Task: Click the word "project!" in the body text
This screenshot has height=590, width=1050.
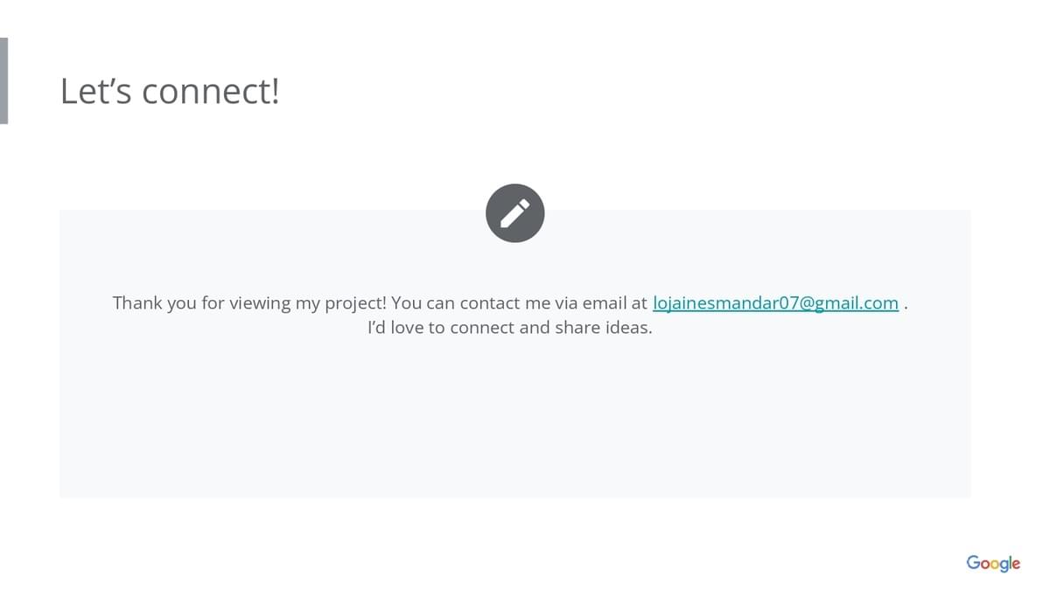Action: [355, 303]
